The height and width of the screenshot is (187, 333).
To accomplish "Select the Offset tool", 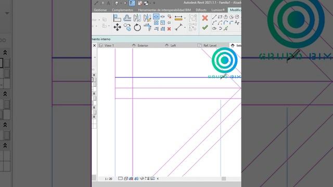I will click(x=127, y=18).
